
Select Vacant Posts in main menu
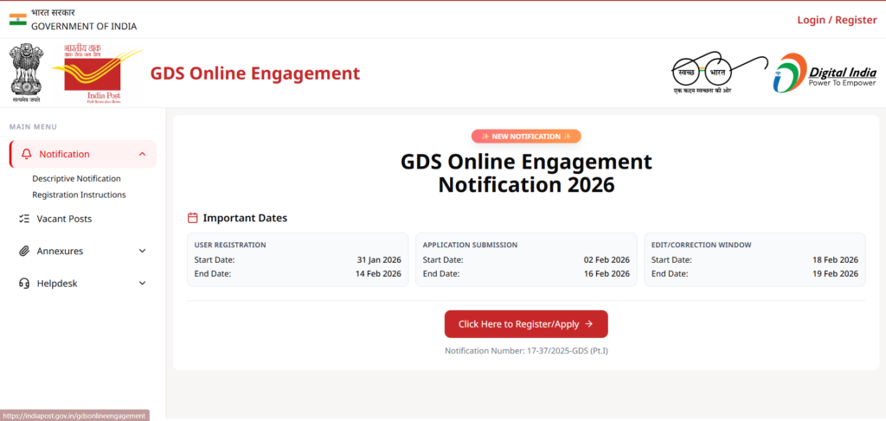click(64, 219)
